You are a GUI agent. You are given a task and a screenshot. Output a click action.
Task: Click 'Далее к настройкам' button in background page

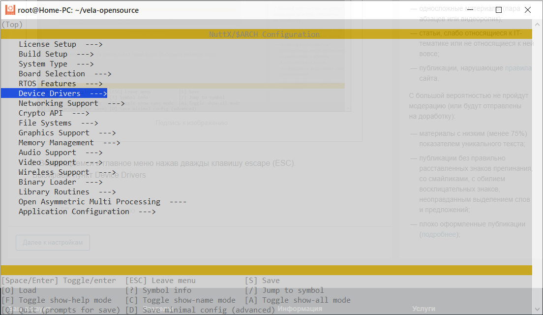tap(53, 243)
